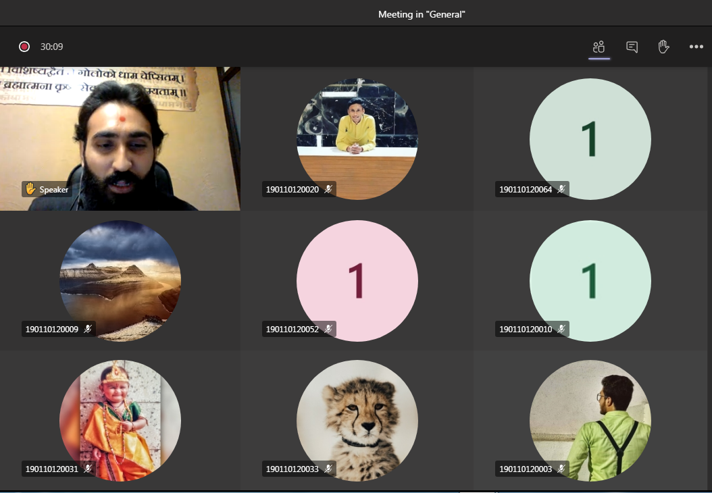Click muted mic icon for 190110120033

pos(328,469)
